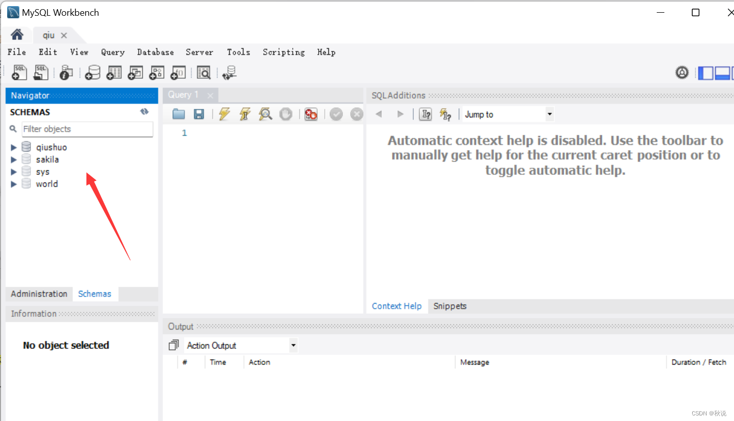734x421 pixels.
Task: Toggle continue-on-error execution icon
Action: (311, 114)
